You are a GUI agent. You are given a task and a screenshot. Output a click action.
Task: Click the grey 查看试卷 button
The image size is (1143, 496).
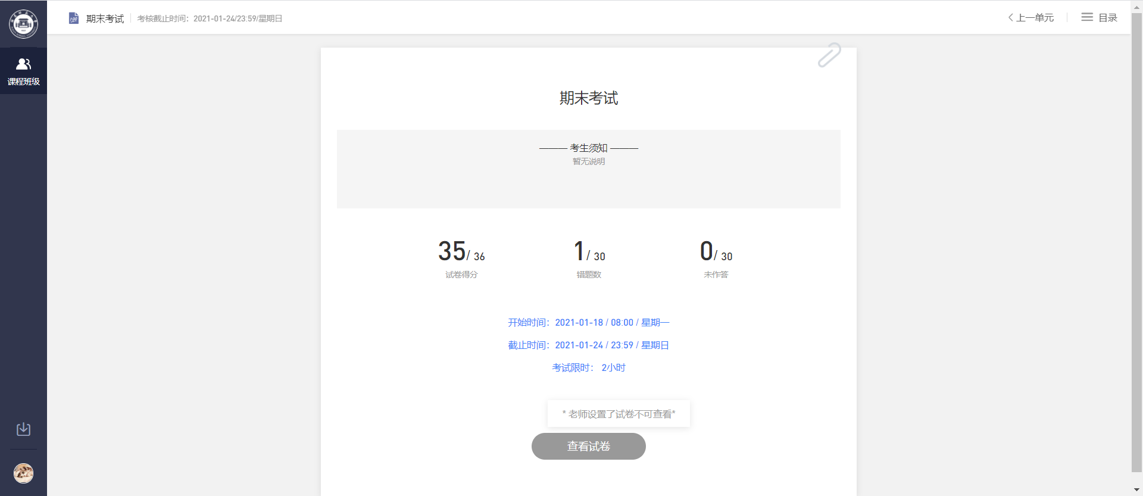click(588, 446)
